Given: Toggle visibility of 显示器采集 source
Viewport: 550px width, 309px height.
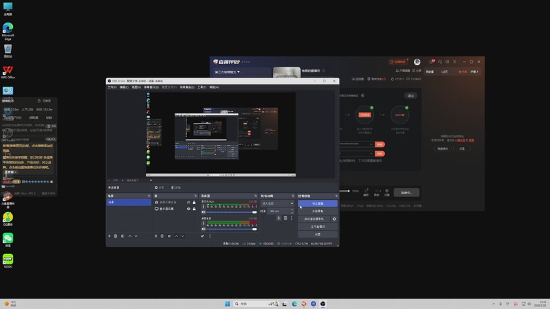Looking at the screenshot, I should (x=188, y=209).
